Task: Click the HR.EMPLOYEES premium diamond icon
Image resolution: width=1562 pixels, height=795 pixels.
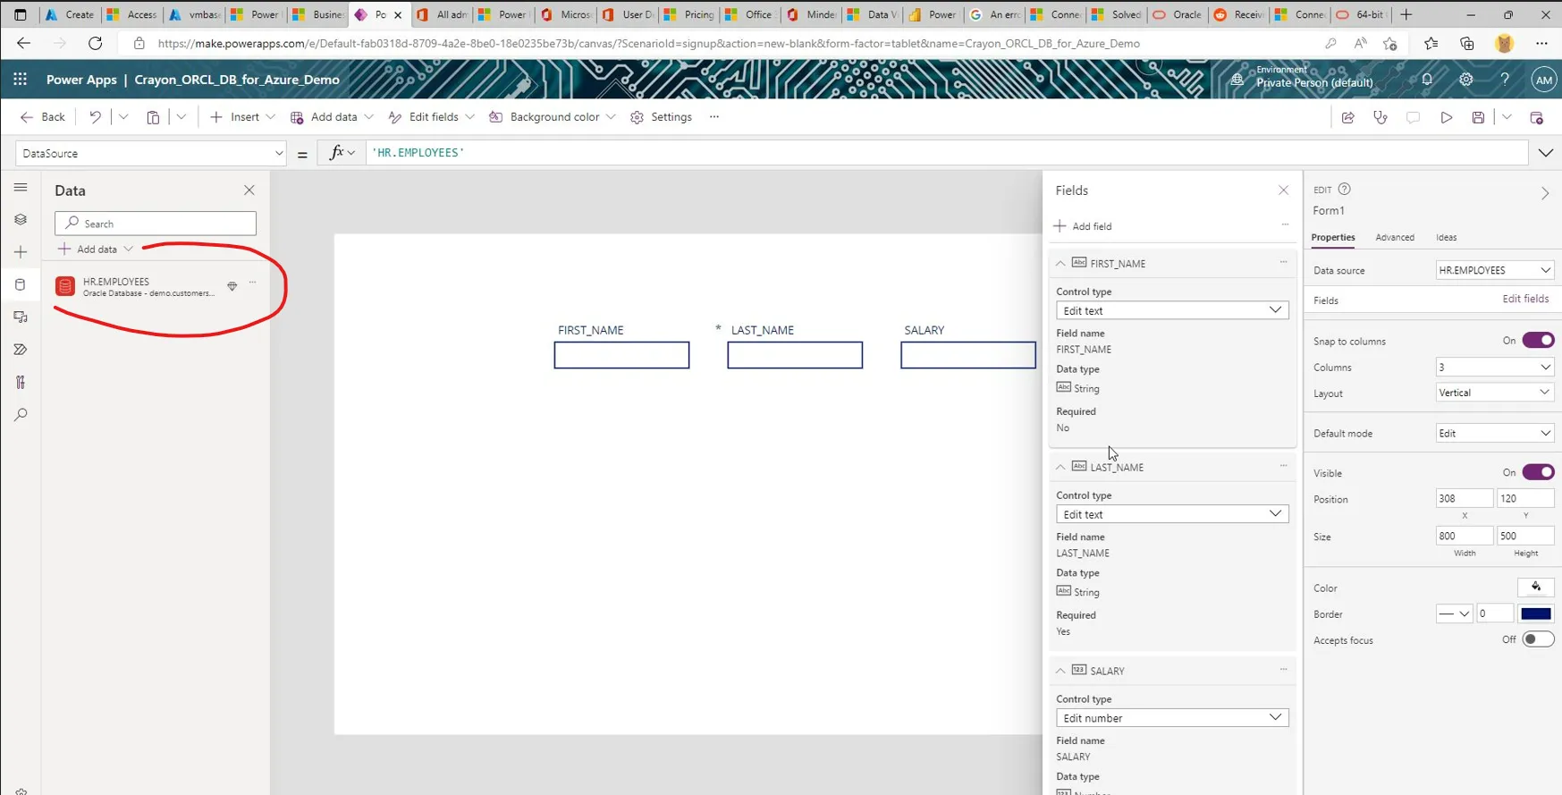Action: (232, 286)
